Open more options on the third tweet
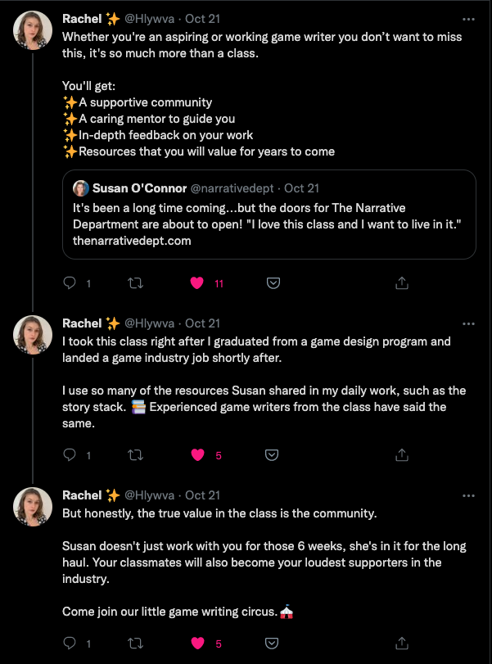 click(467, 495)
